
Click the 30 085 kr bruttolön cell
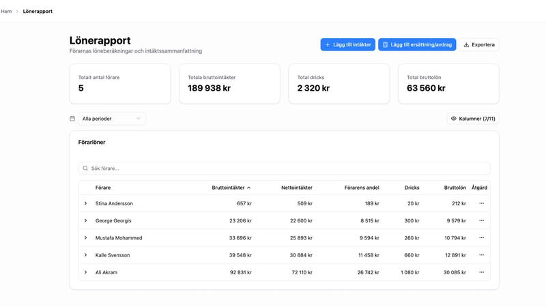[x=455, y=272]
